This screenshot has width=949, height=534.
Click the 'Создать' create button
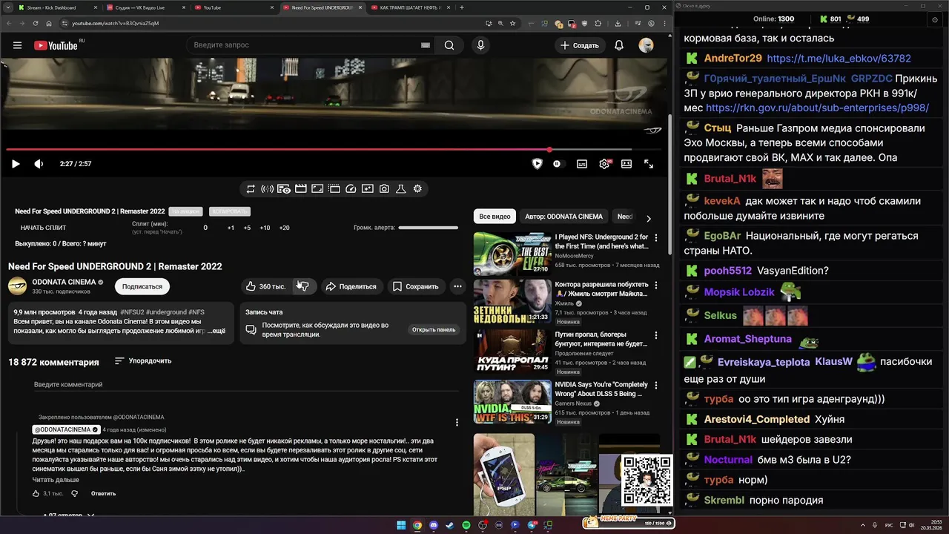(579, 45)
